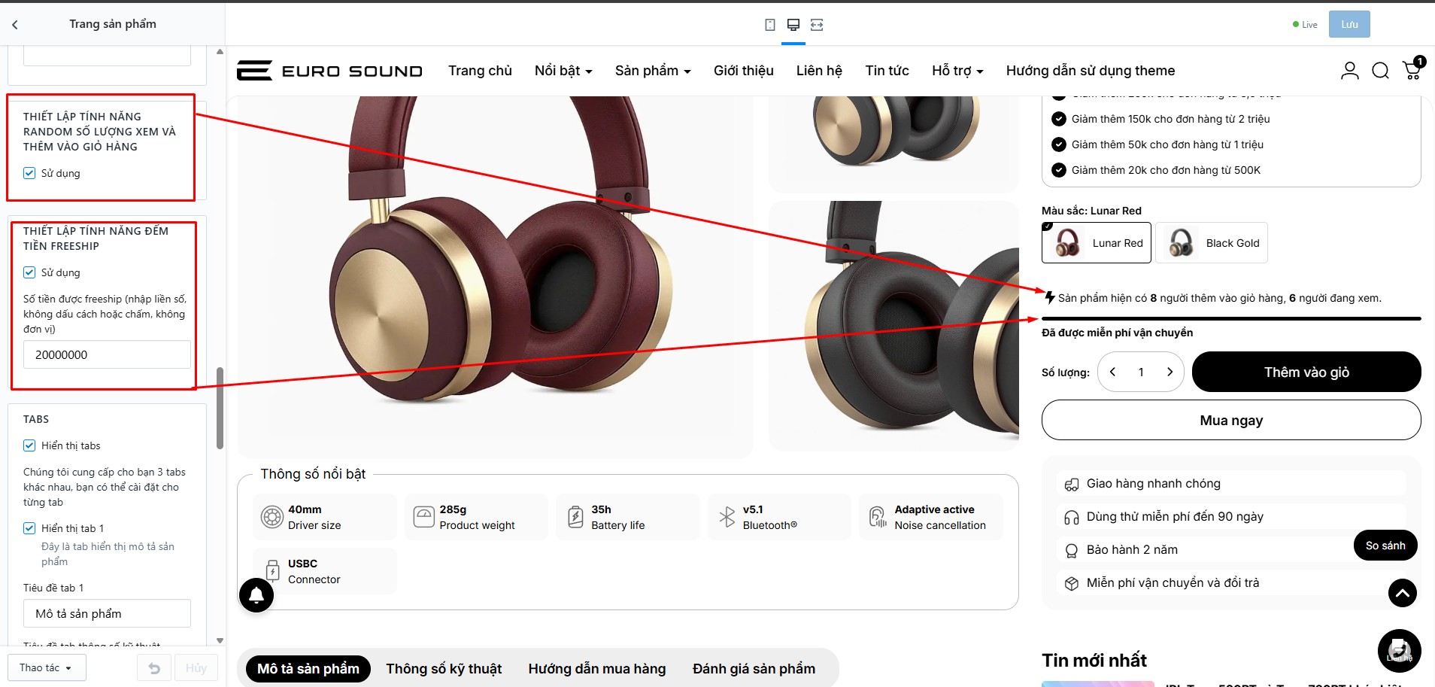Click the free shipping progress bar
The height and width of the screenshot is (687, 1435).
pos(1231,319)
